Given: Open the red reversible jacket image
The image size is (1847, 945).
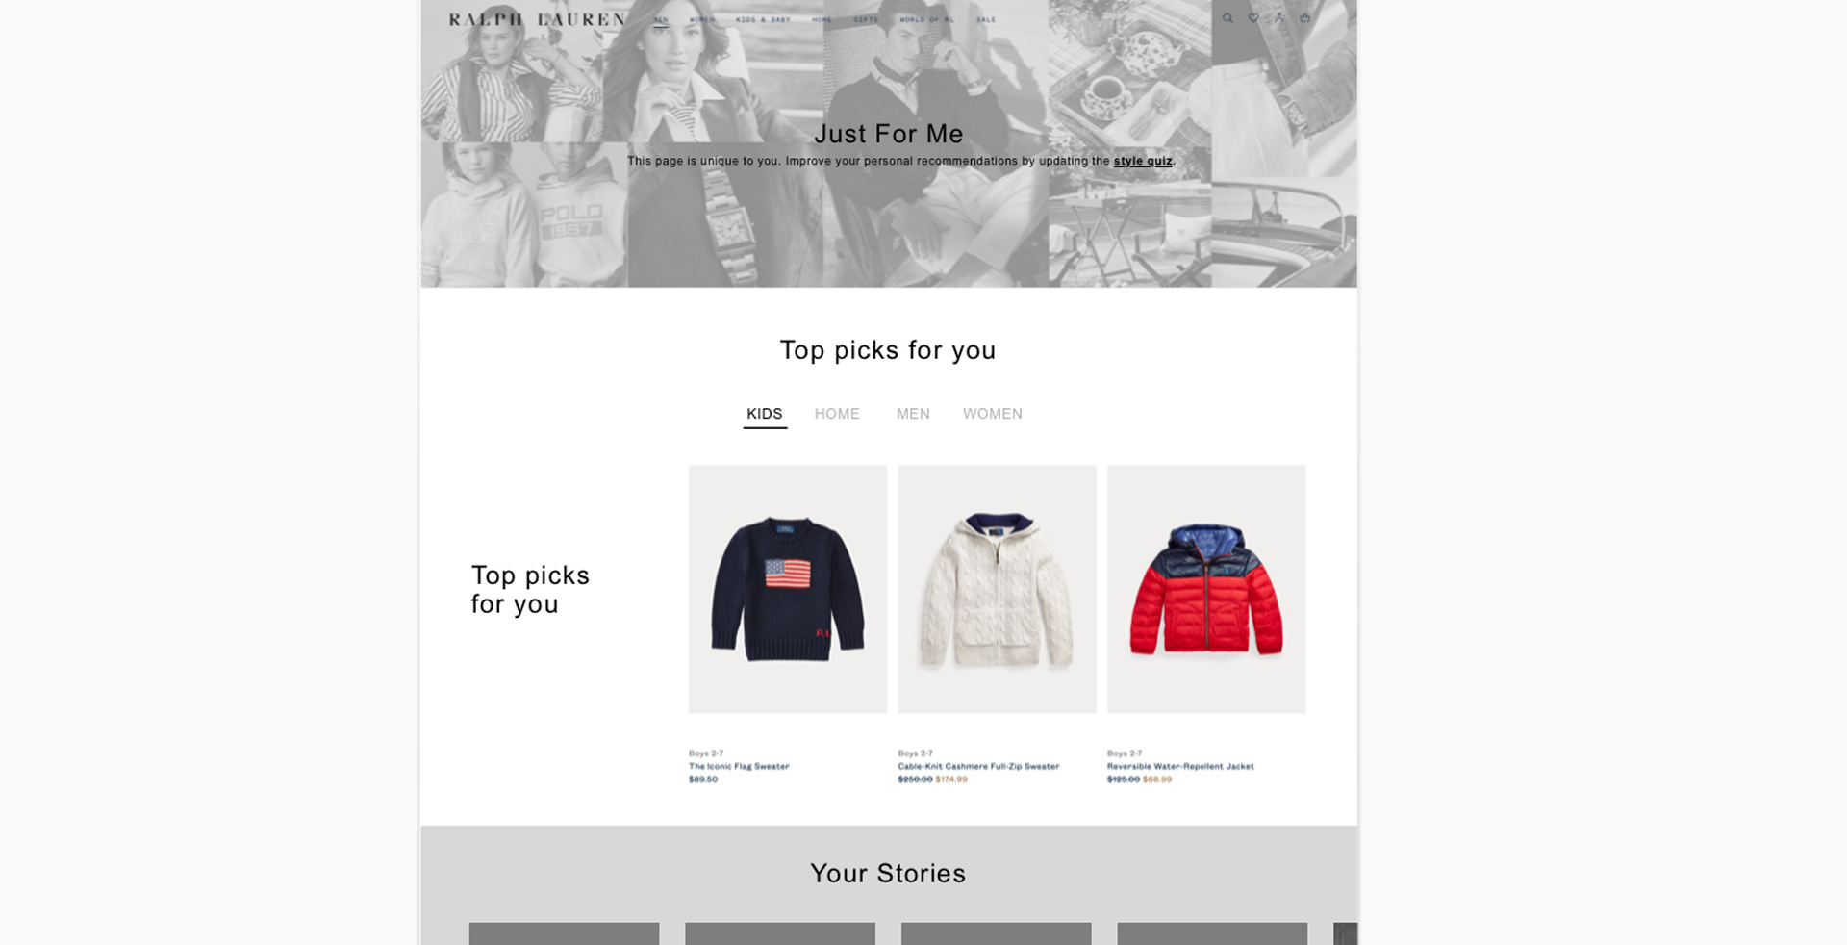Looking at the screenshot, I should [x=1206, y=589].
